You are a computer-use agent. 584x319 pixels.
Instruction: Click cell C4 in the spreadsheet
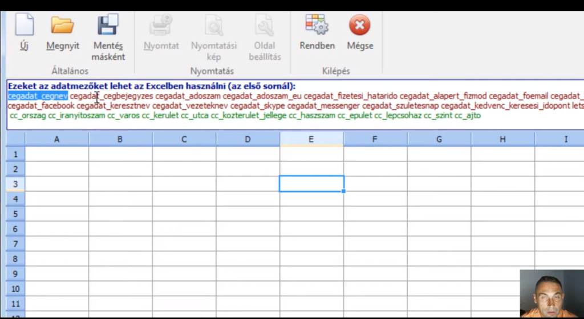click(x=184, y=199)
